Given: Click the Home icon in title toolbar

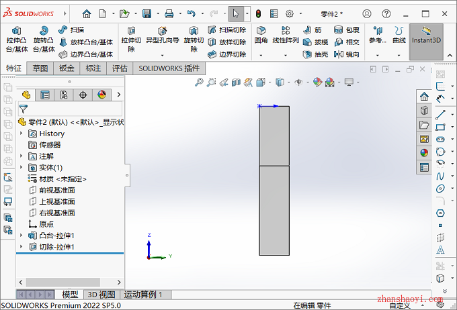Looking at the screenshot, I should click(87, 13).
